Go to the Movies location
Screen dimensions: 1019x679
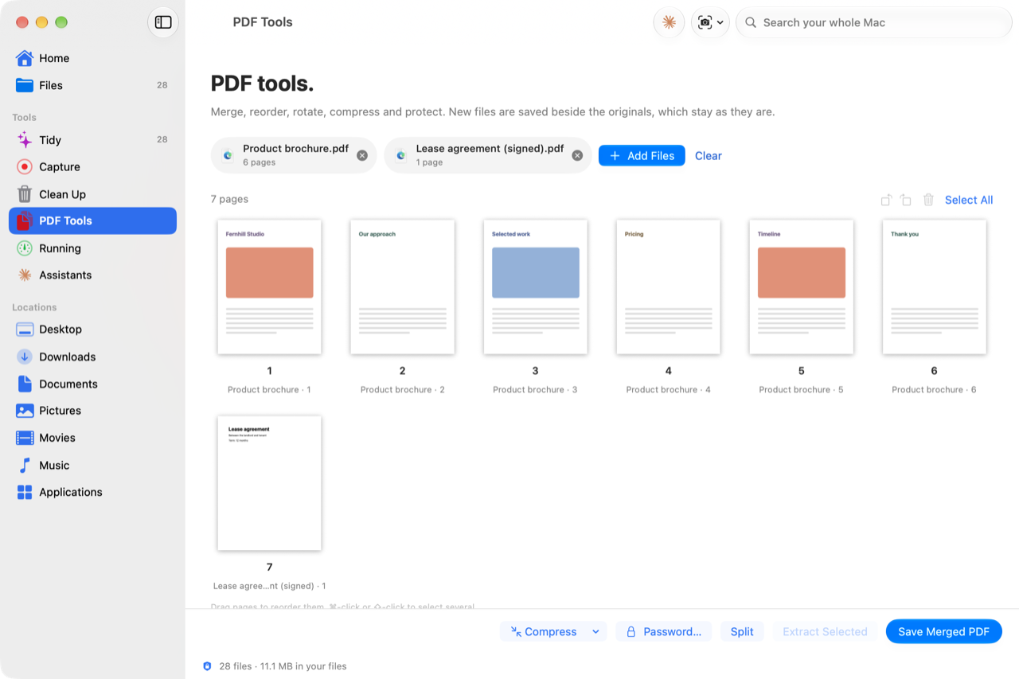tap(92, 438)
